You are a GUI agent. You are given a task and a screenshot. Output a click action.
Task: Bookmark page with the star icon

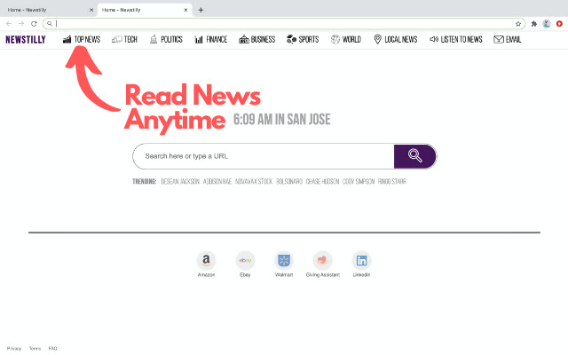coord(518,24)
